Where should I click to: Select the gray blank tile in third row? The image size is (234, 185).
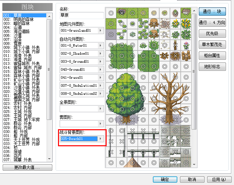pos(111,34)
